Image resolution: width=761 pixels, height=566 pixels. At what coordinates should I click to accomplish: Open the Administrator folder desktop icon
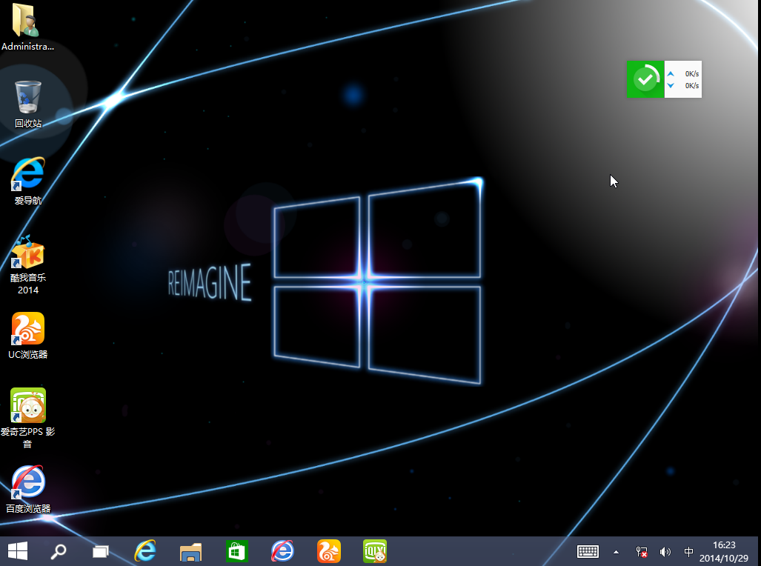(27, 27)
